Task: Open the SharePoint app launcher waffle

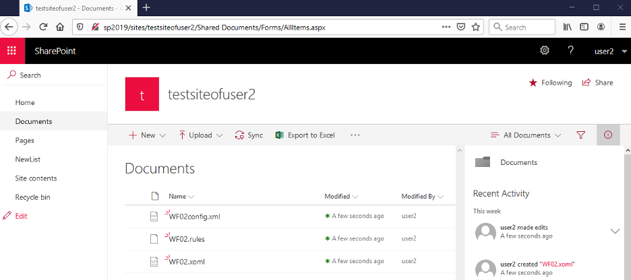Action: click(11, 51)
